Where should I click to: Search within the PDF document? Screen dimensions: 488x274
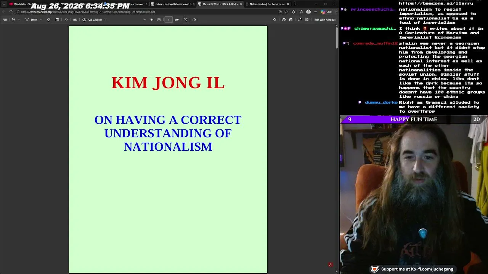275,20
